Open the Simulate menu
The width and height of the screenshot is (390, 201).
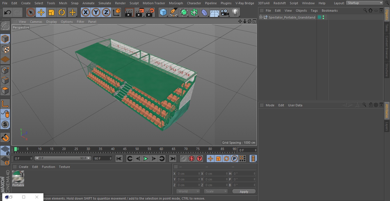(x=105, y=3)
